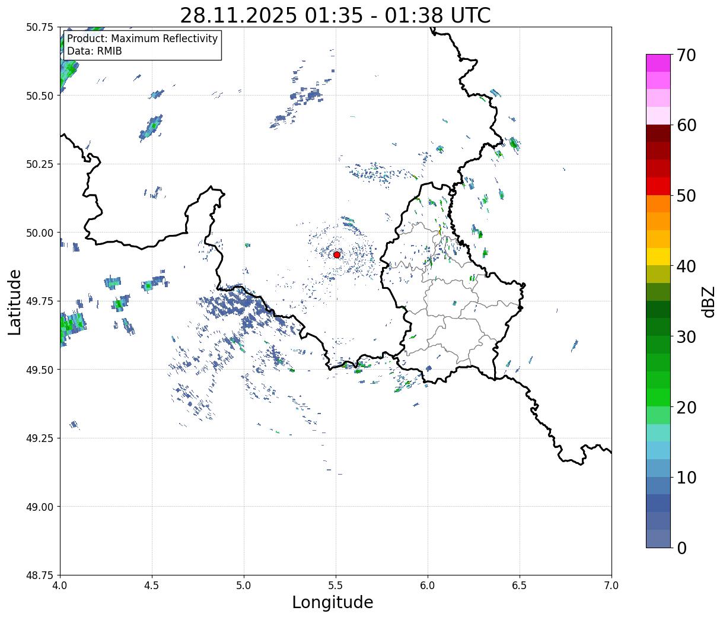Click the lowest blue-gray swatch above 0
Image resolution: width=723 pixels, height=617 pixels.
[658, 538]
